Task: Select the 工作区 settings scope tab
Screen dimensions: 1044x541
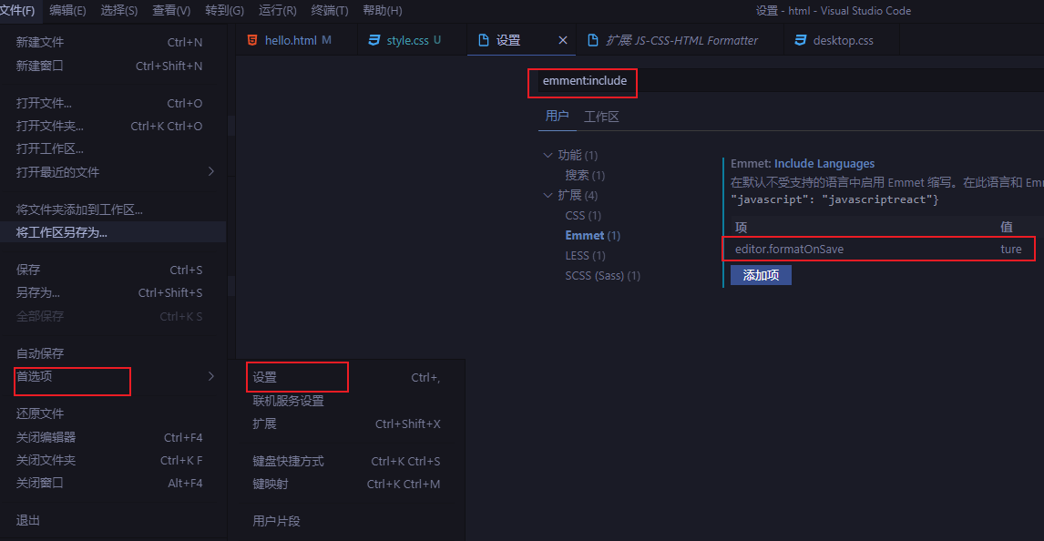Action: (601, 117)
